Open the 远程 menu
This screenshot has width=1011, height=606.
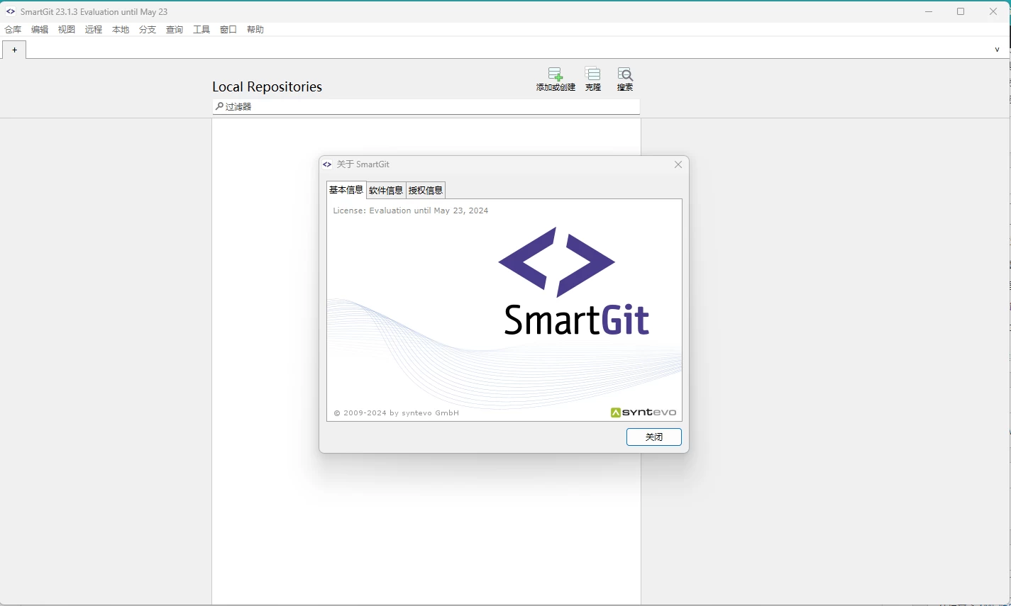click(x=94, y=30)
